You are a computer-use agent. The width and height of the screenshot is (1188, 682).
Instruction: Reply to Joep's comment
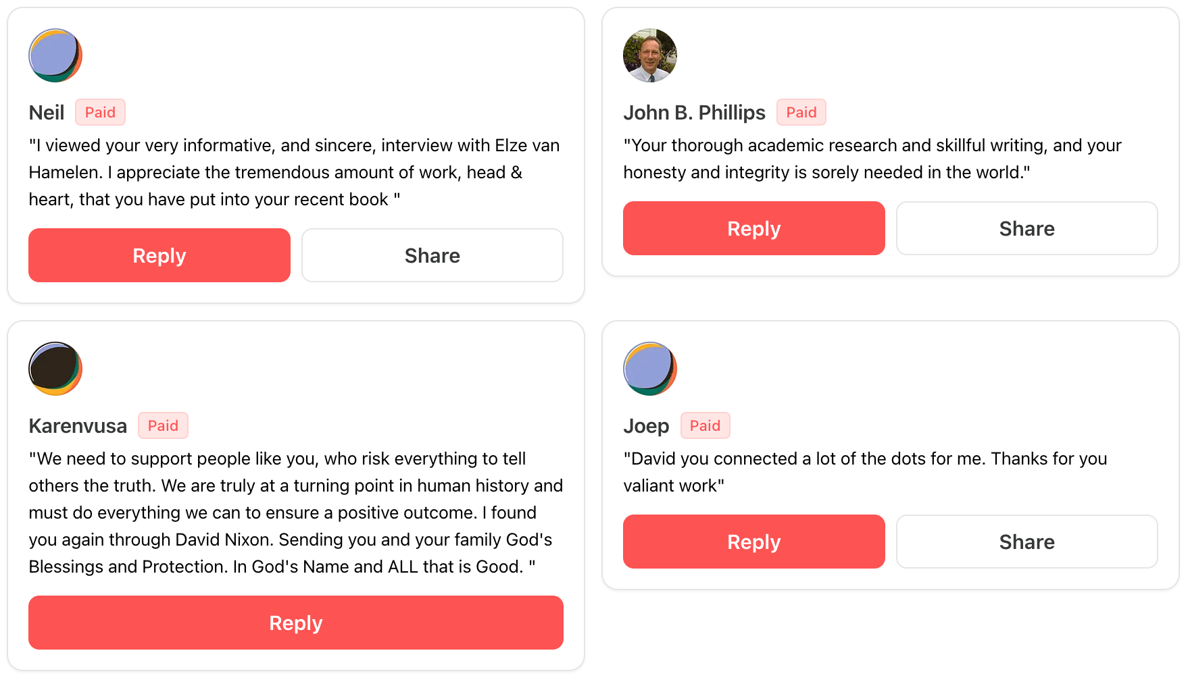click(x=753, y=542)
